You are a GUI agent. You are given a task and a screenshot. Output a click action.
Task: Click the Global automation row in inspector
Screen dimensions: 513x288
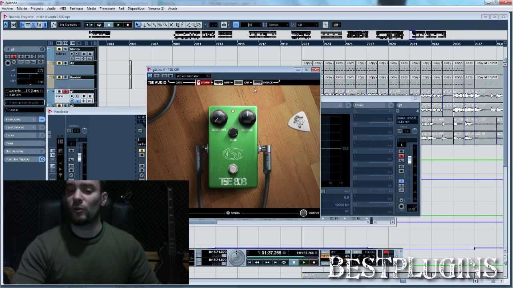[x=24, y=110]
